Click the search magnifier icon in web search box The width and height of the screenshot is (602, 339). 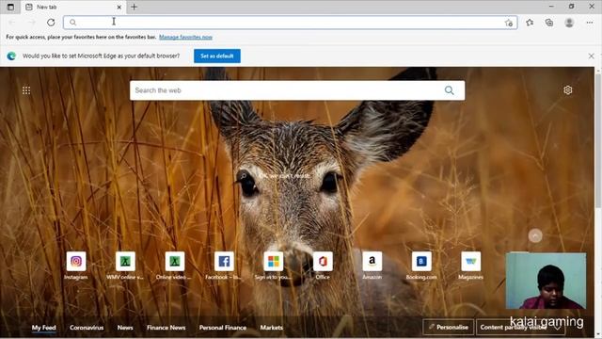[x=450, y=90]
